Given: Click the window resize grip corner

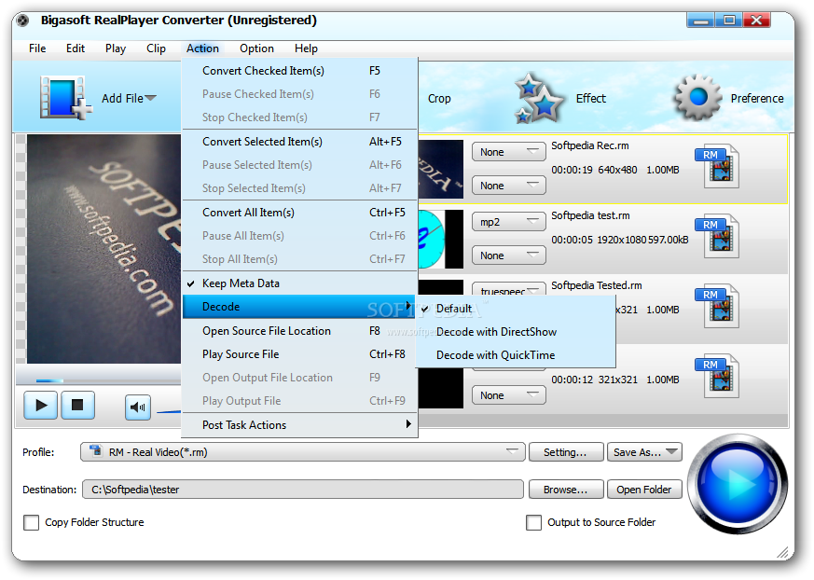Looking at the screenshot, I should pos(782,552).
